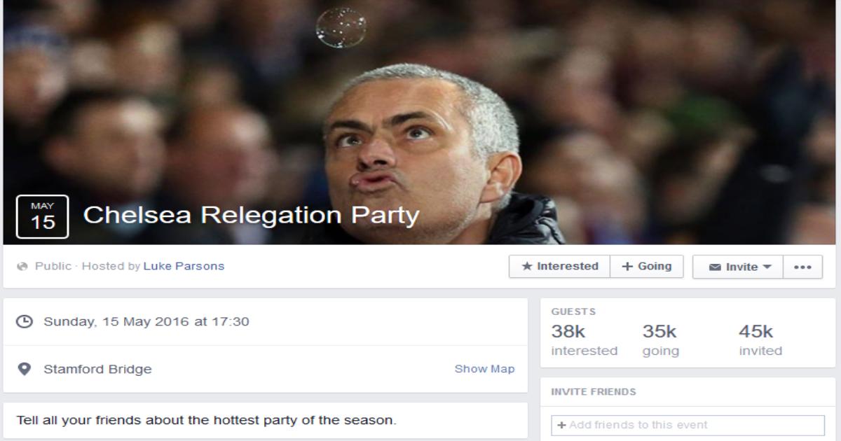Screen dimensions: 841x441
Task: Click the location pin icon beside Stamford Bridge
Action: click(25, 369)
